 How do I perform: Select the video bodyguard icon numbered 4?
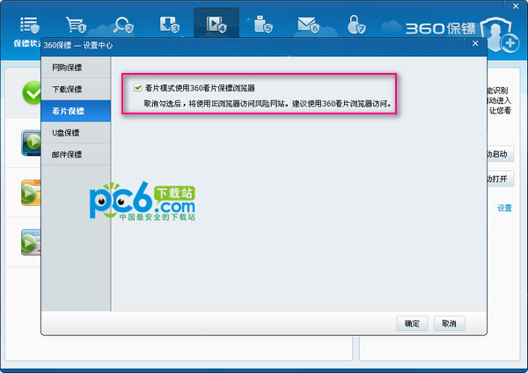[x=216, y=25]
